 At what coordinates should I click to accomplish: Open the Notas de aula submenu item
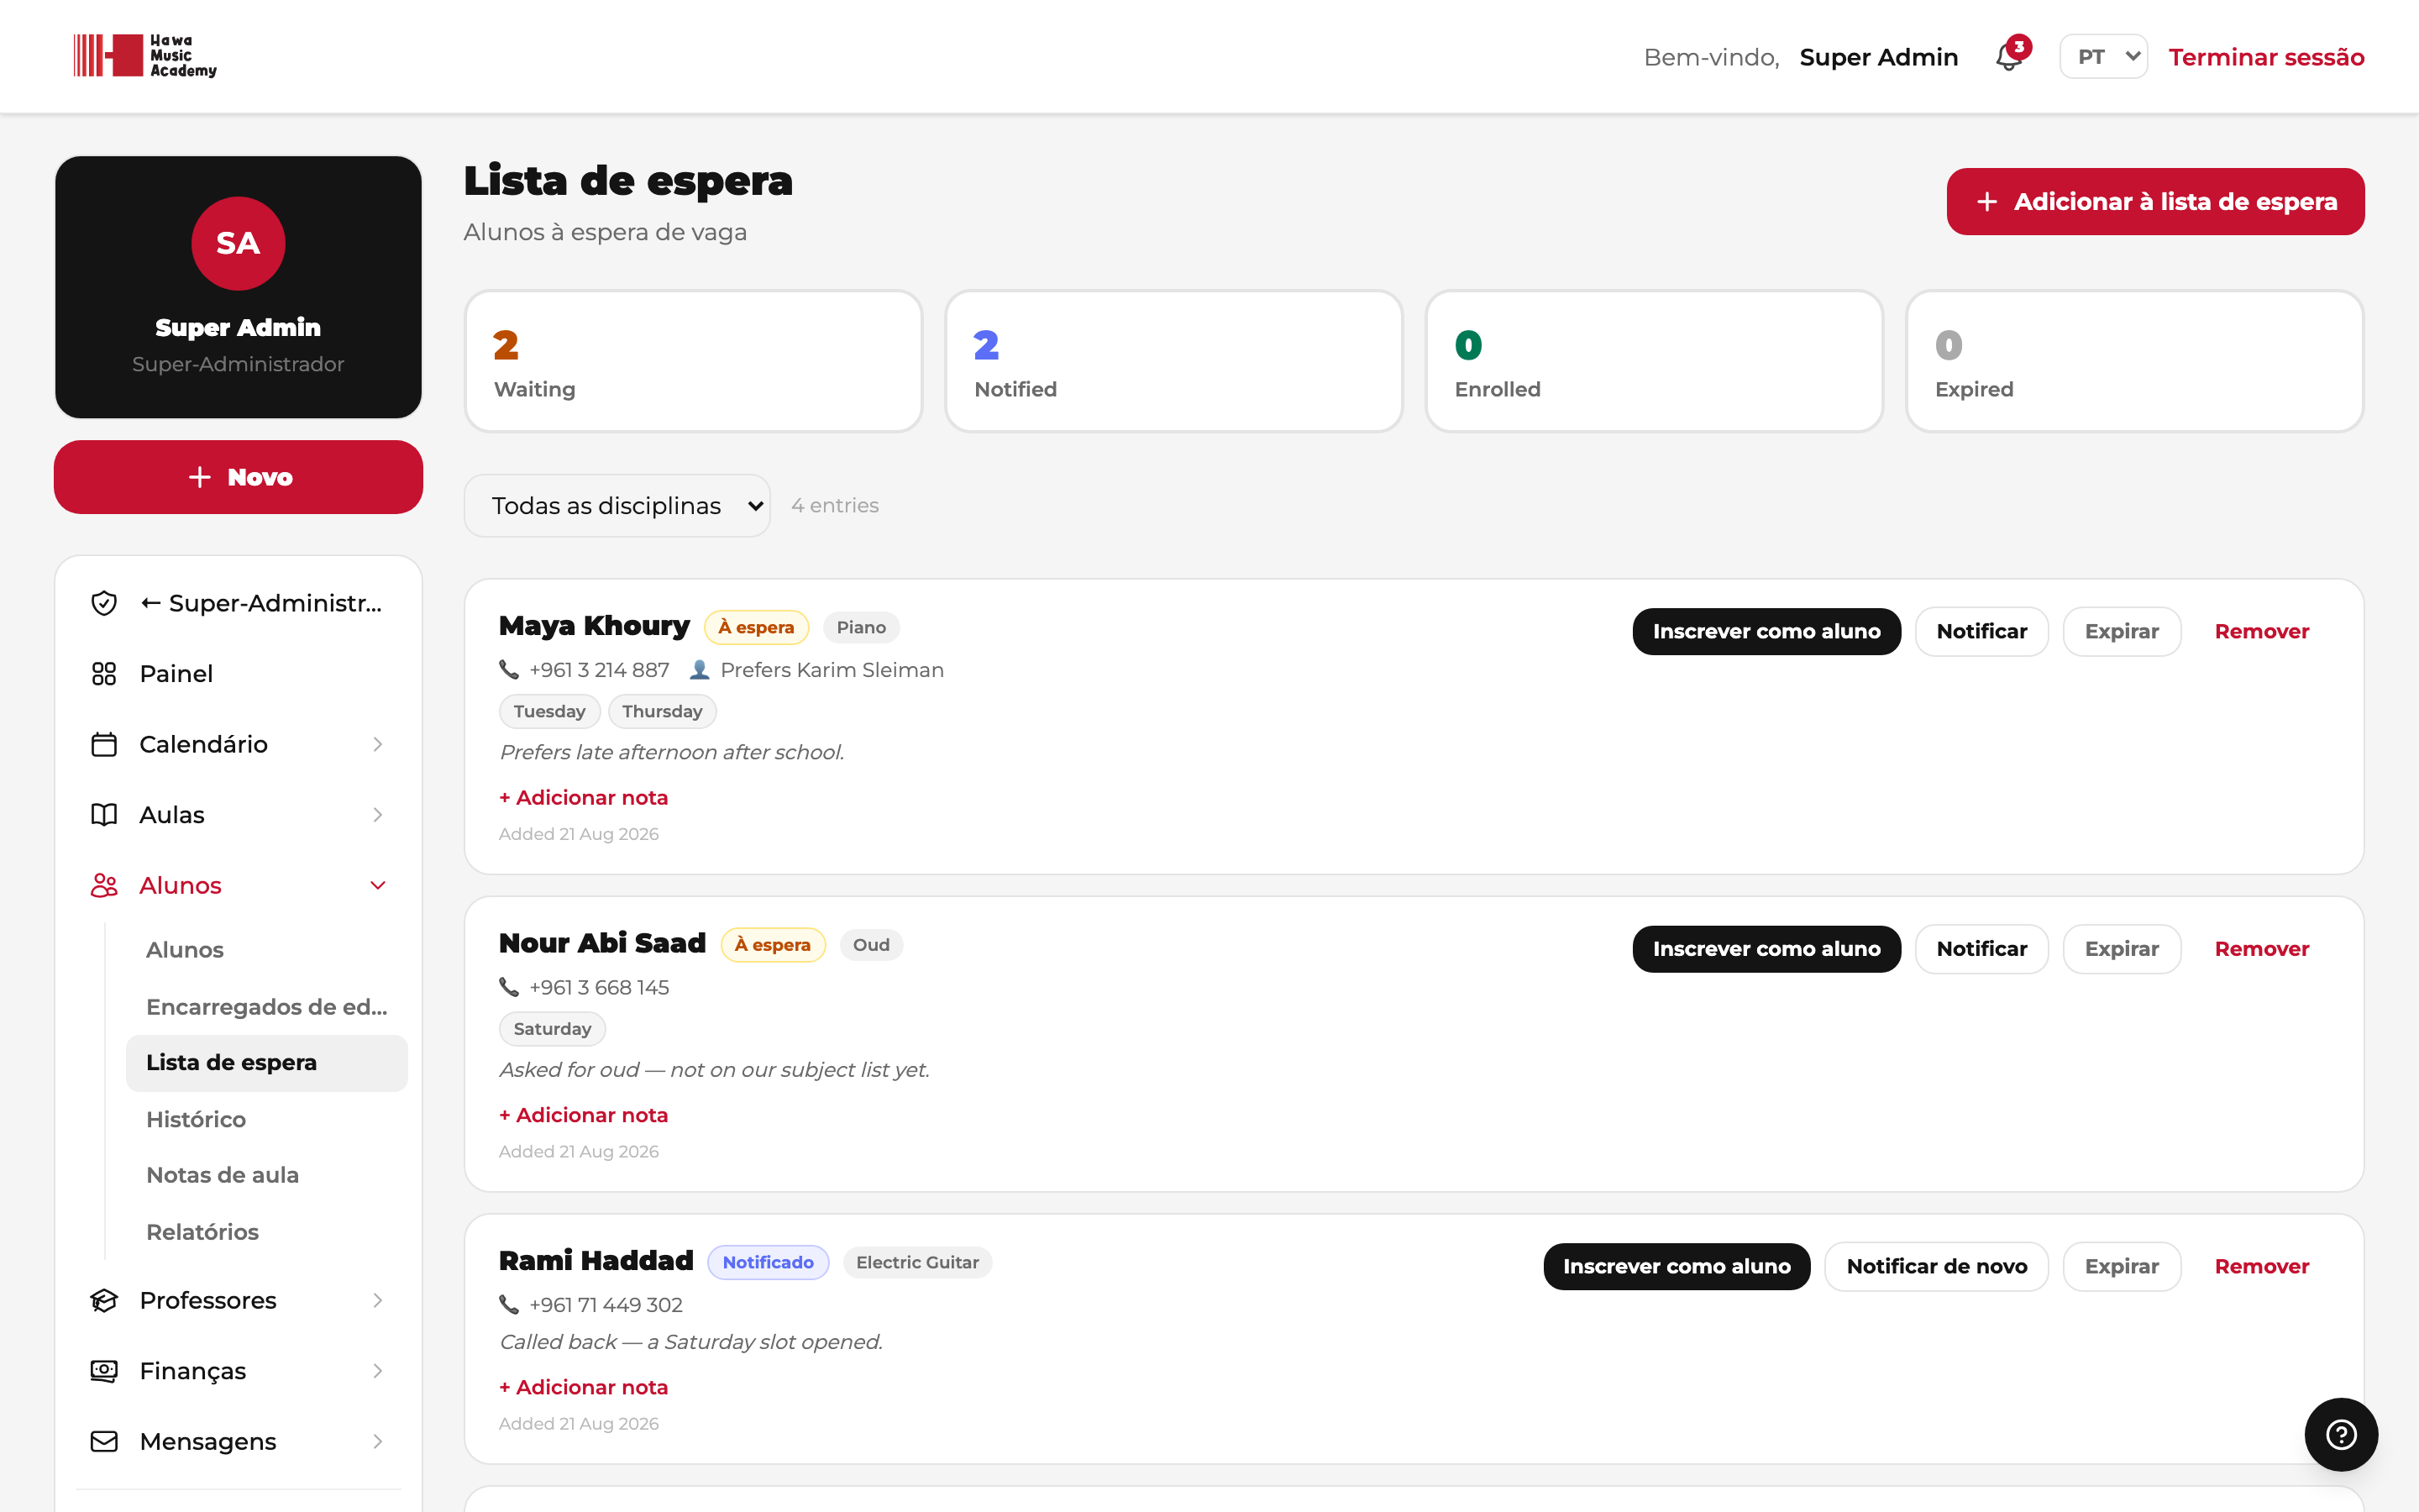pyautogui.click(x=266, y=1175)
